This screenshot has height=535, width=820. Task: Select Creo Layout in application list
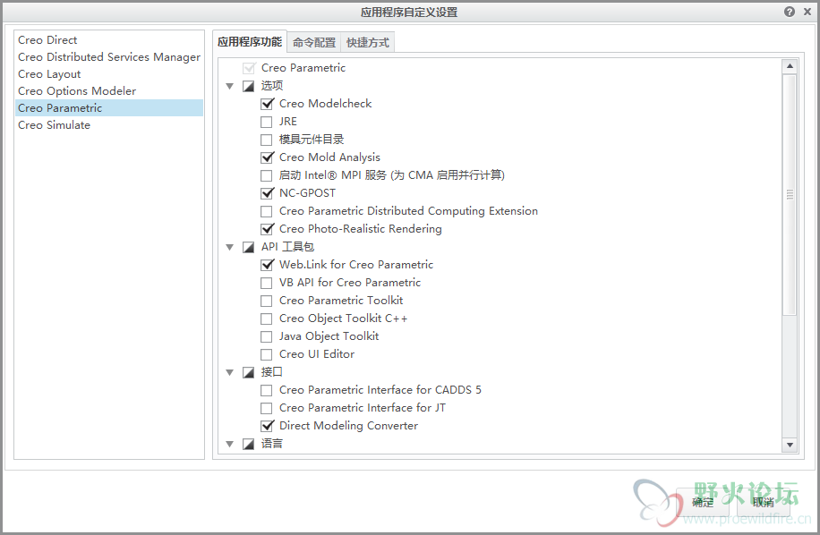(109, 74)
